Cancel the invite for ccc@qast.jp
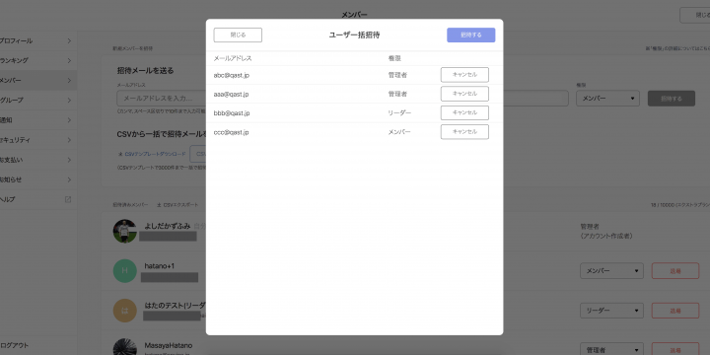 464,132
